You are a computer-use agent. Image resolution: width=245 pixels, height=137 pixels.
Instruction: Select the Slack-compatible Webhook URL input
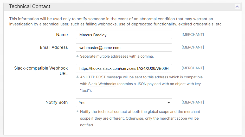click(x=124, y=68)
